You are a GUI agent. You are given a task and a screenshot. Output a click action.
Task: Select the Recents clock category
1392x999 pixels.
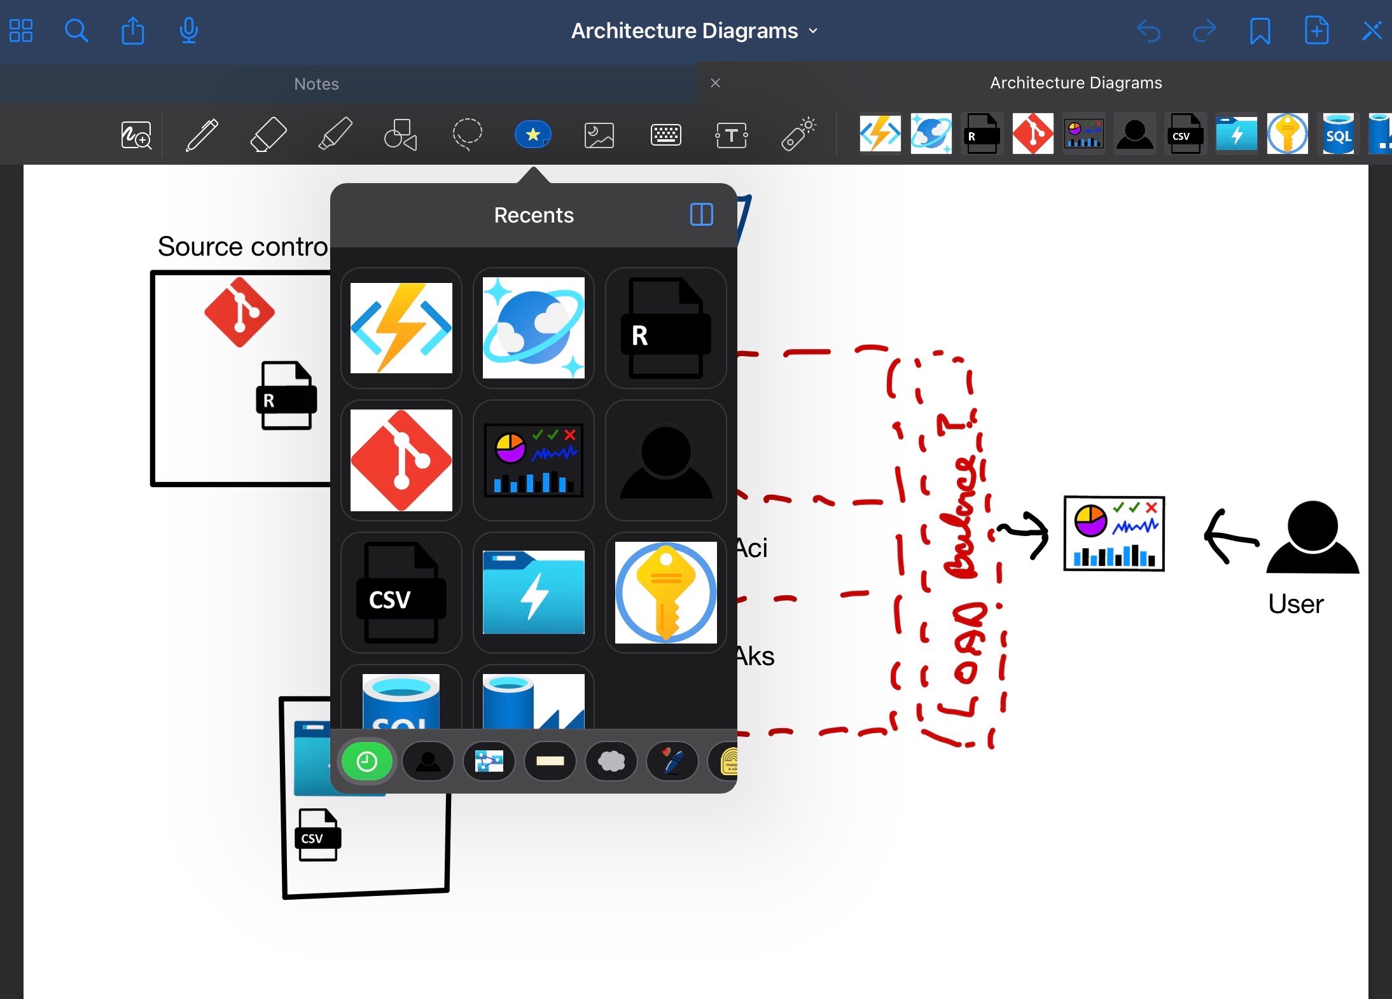[x=367, y=761]
